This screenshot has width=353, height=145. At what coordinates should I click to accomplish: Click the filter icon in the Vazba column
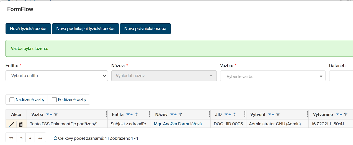(56, 115)
